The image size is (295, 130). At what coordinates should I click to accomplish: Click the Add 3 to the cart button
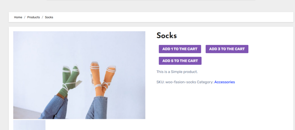tap(227, 49)
